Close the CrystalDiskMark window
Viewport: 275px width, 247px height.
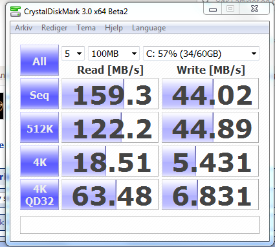(x=254, y=9)
